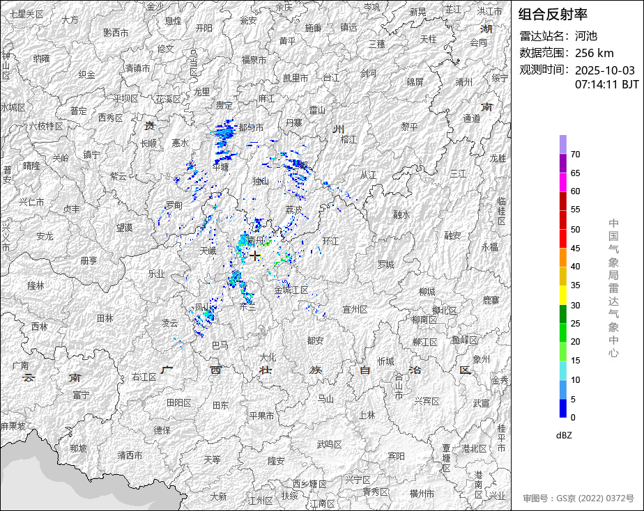Click the 都安 map label
This screenshot has width=644, height=511.
316,340
